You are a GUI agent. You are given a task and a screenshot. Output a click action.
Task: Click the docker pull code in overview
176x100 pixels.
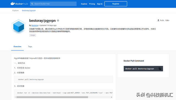point(31,79)
